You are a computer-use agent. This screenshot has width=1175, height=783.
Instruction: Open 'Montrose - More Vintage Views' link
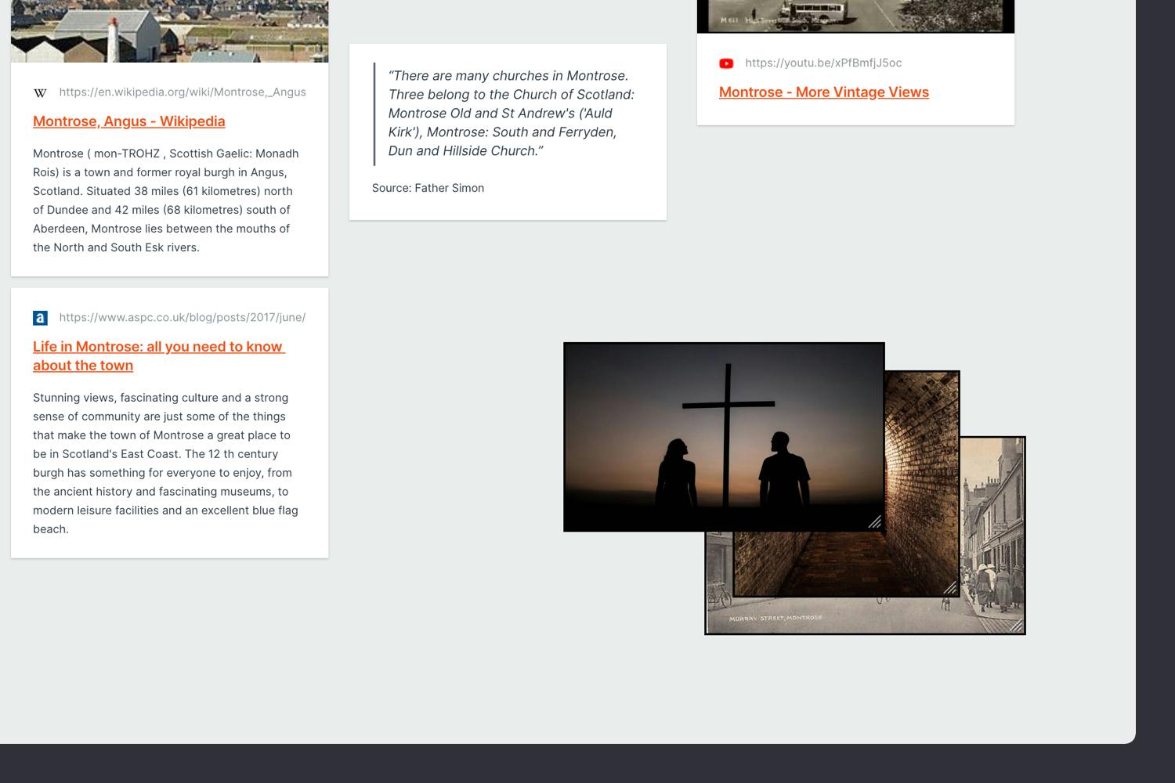823,92
